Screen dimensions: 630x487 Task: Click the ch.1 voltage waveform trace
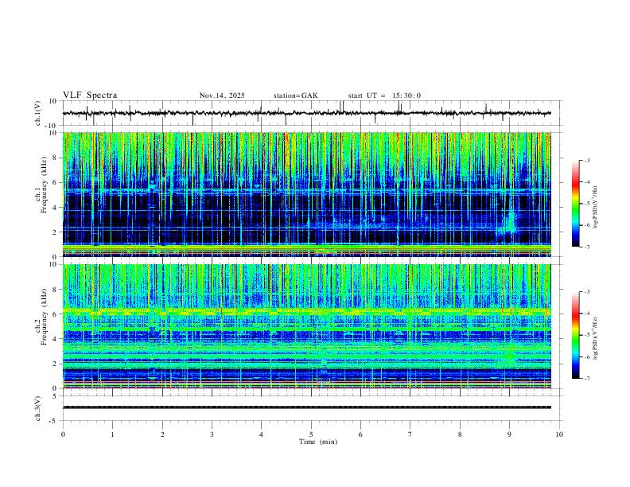pyautogui.click(x=306, y=113)
